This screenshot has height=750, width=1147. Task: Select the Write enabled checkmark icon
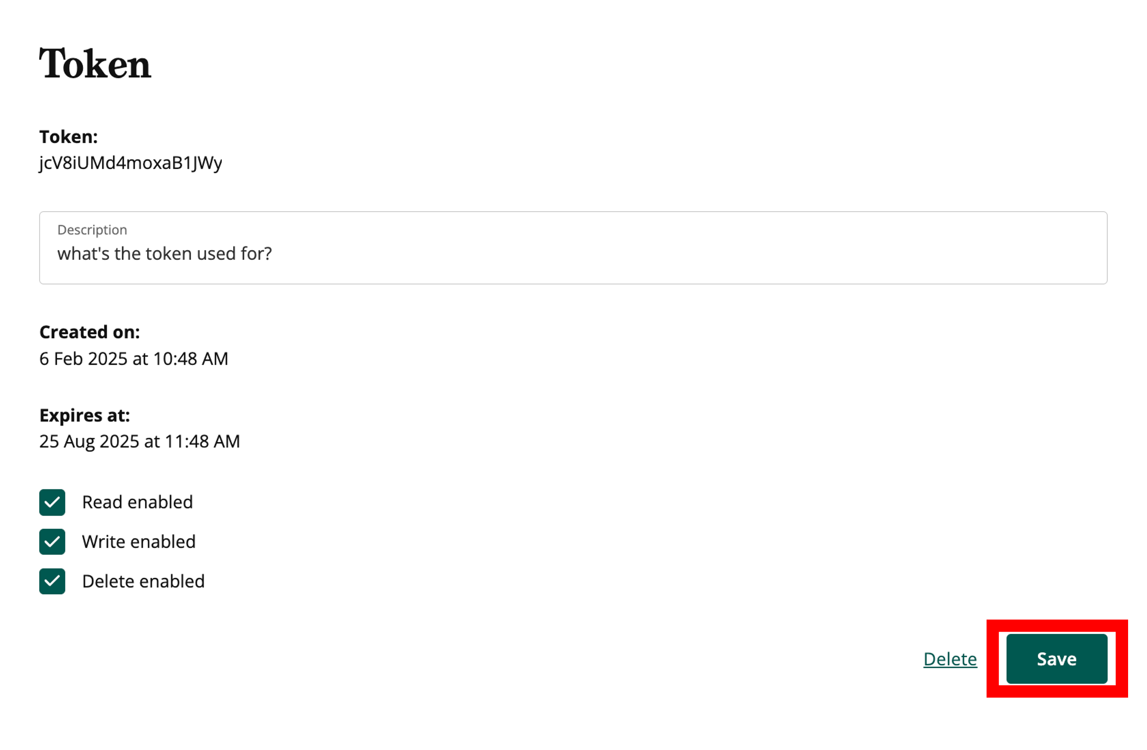coord(52,542)
